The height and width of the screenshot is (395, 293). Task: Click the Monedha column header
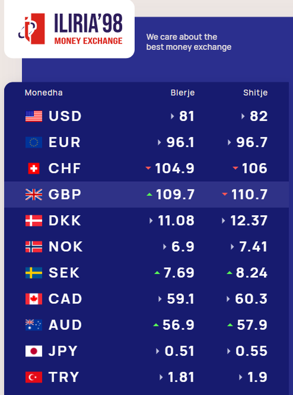pyautogui.click(x=43, y=93)
